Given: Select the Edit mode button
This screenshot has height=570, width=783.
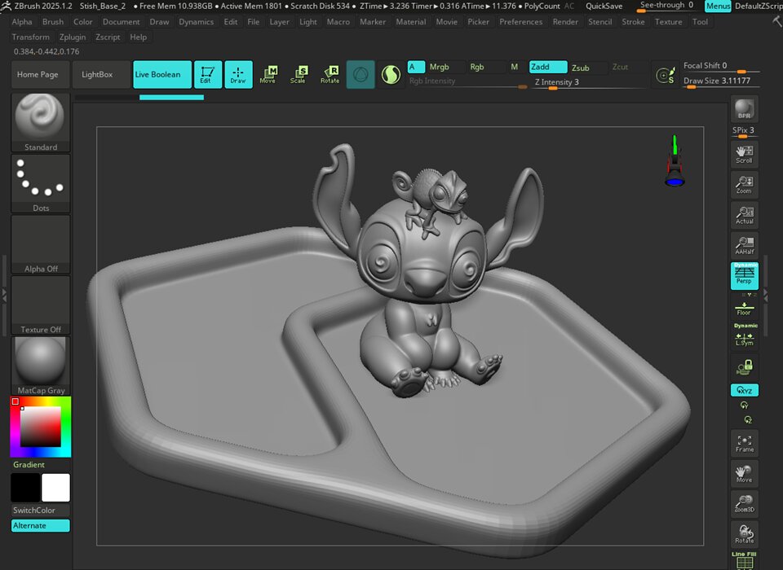Looking at the screenshot, I should click(208, 74).
